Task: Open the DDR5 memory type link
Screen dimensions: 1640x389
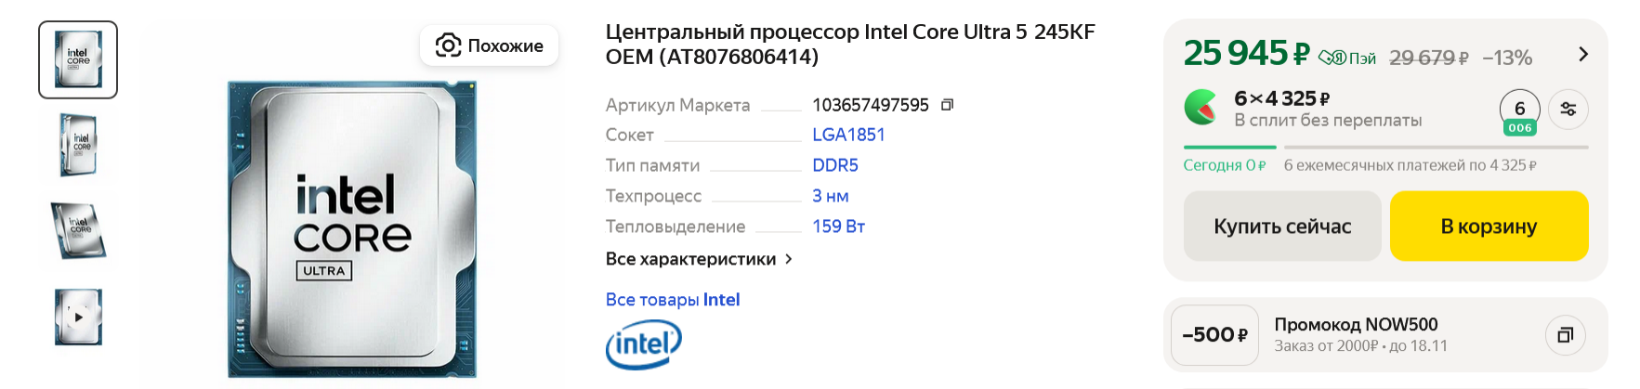Action: click(835, 165)
